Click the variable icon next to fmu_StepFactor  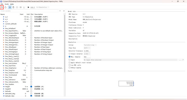point(4,68)
